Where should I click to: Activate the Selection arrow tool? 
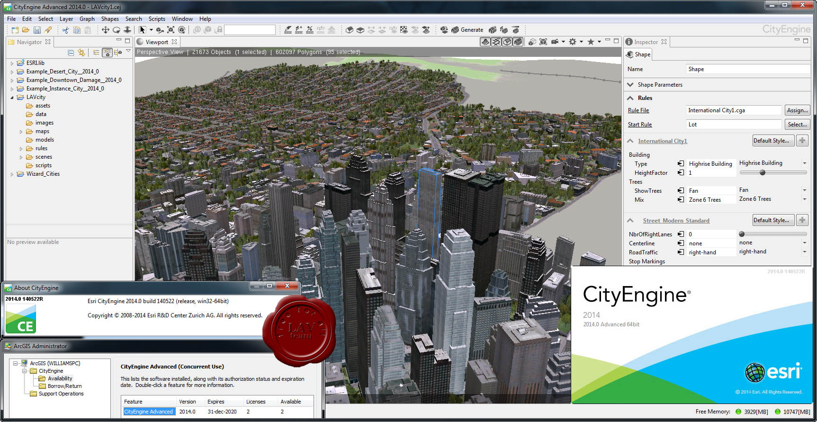142,30
